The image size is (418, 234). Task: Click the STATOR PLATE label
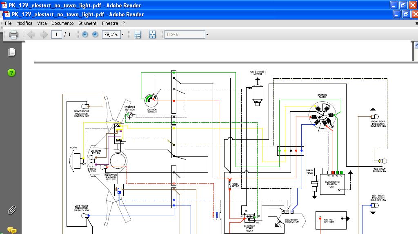point(322,96)
